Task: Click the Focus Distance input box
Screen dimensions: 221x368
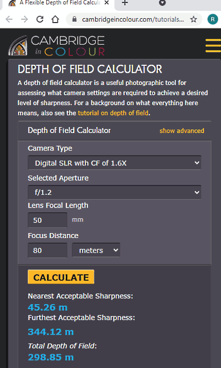Action: (x=48, y=250)
